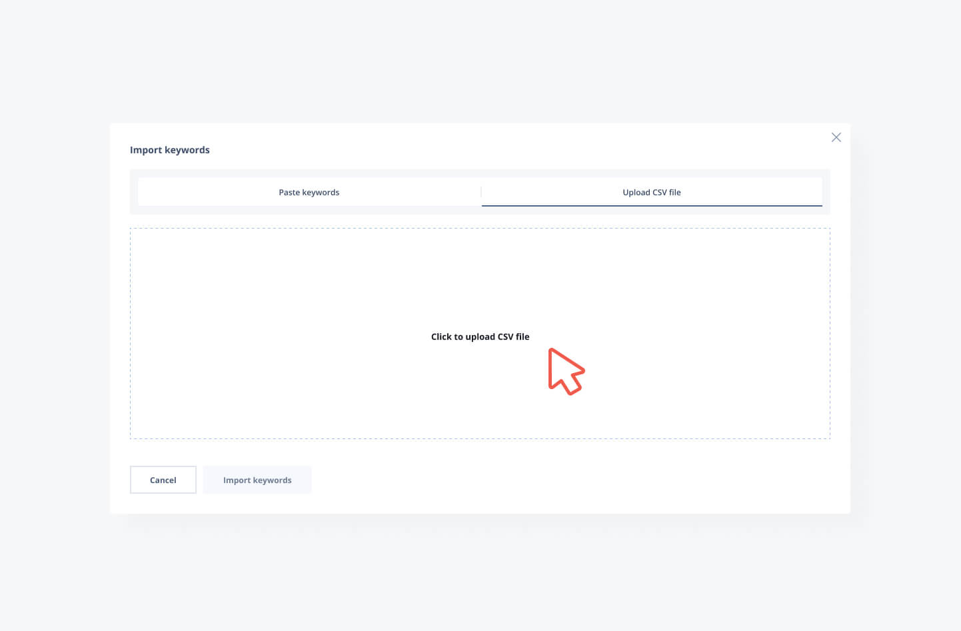Confirm with the greyed Import keywords button
This screenshot has width=961, height=631.
tap(257, 480)
